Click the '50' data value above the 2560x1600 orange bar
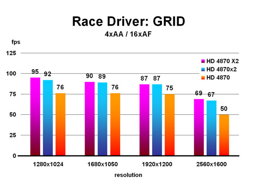Viewport: 253px width, 189px height. pos(224,109)
